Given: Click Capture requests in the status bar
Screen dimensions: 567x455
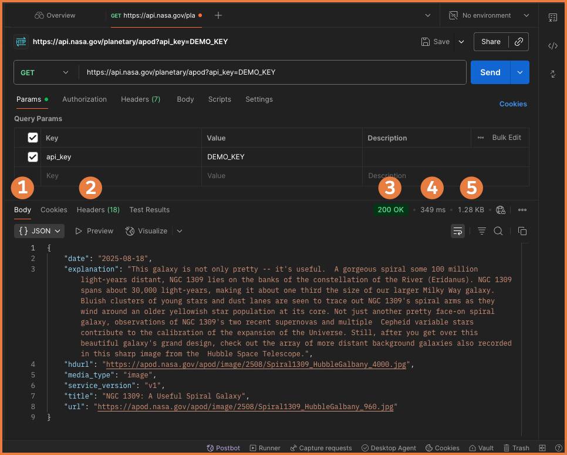Looking at the screenshot, I should tap(320, 448).
